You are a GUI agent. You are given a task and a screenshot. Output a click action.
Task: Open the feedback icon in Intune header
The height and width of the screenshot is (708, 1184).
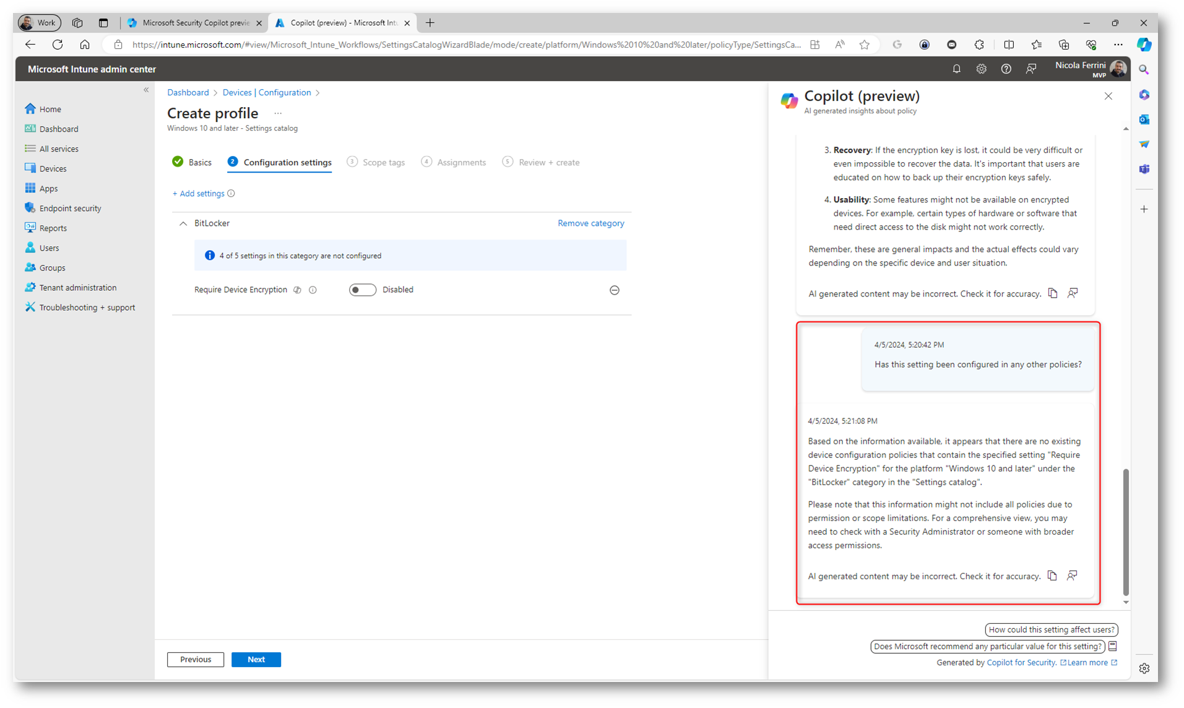(1031, 69)
